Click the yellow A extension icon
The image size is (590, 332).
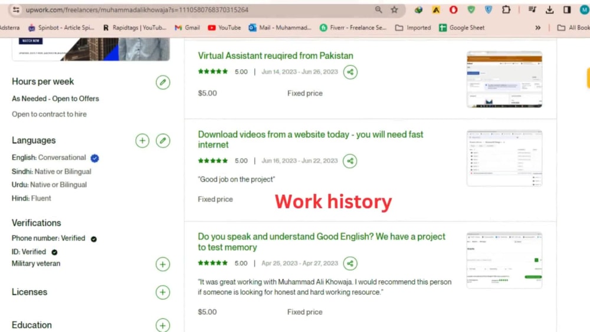[x=436, y=10]
